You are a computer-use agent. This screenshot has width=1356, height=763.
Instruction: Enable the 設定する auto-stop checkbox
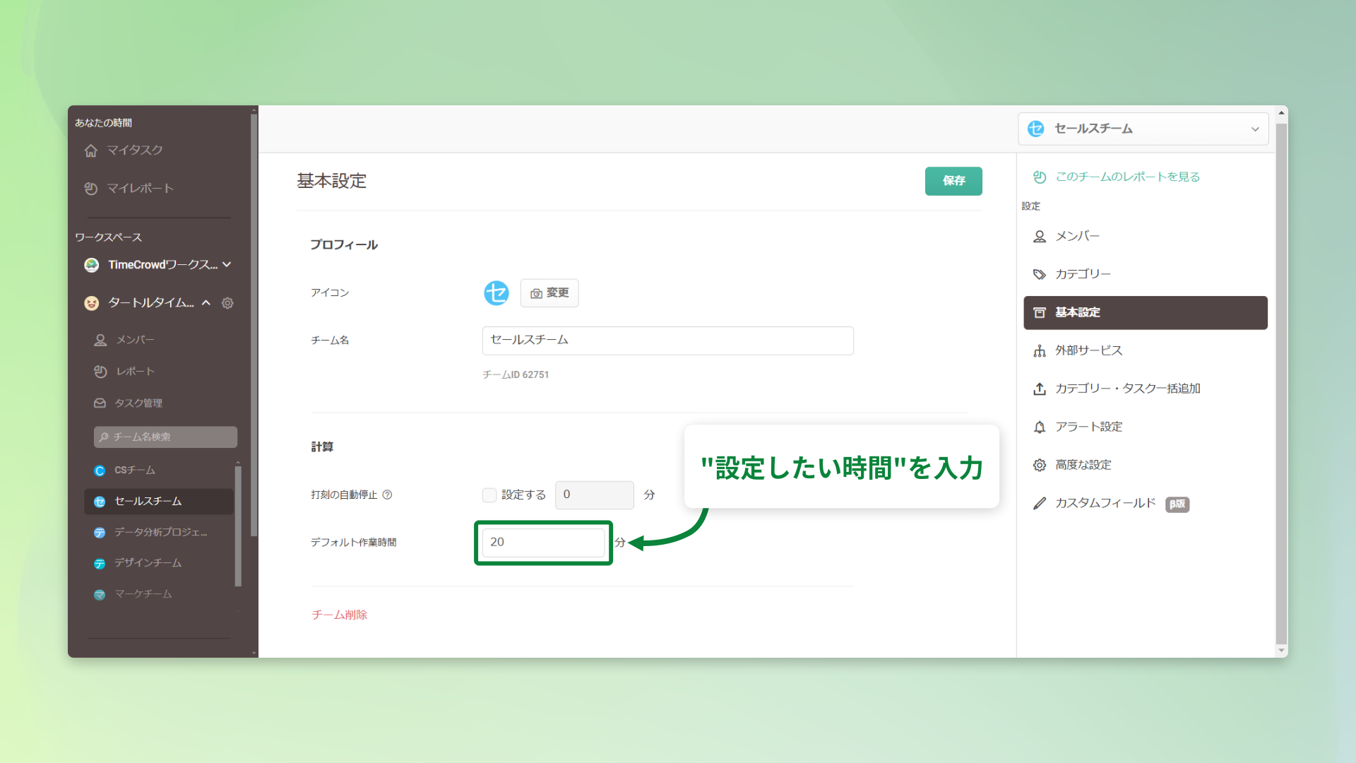click(489, 495)
